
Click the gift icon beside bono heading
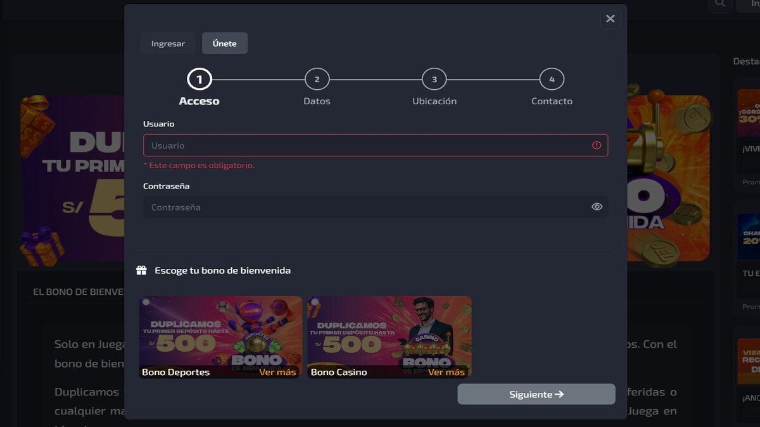click(142, 271)
